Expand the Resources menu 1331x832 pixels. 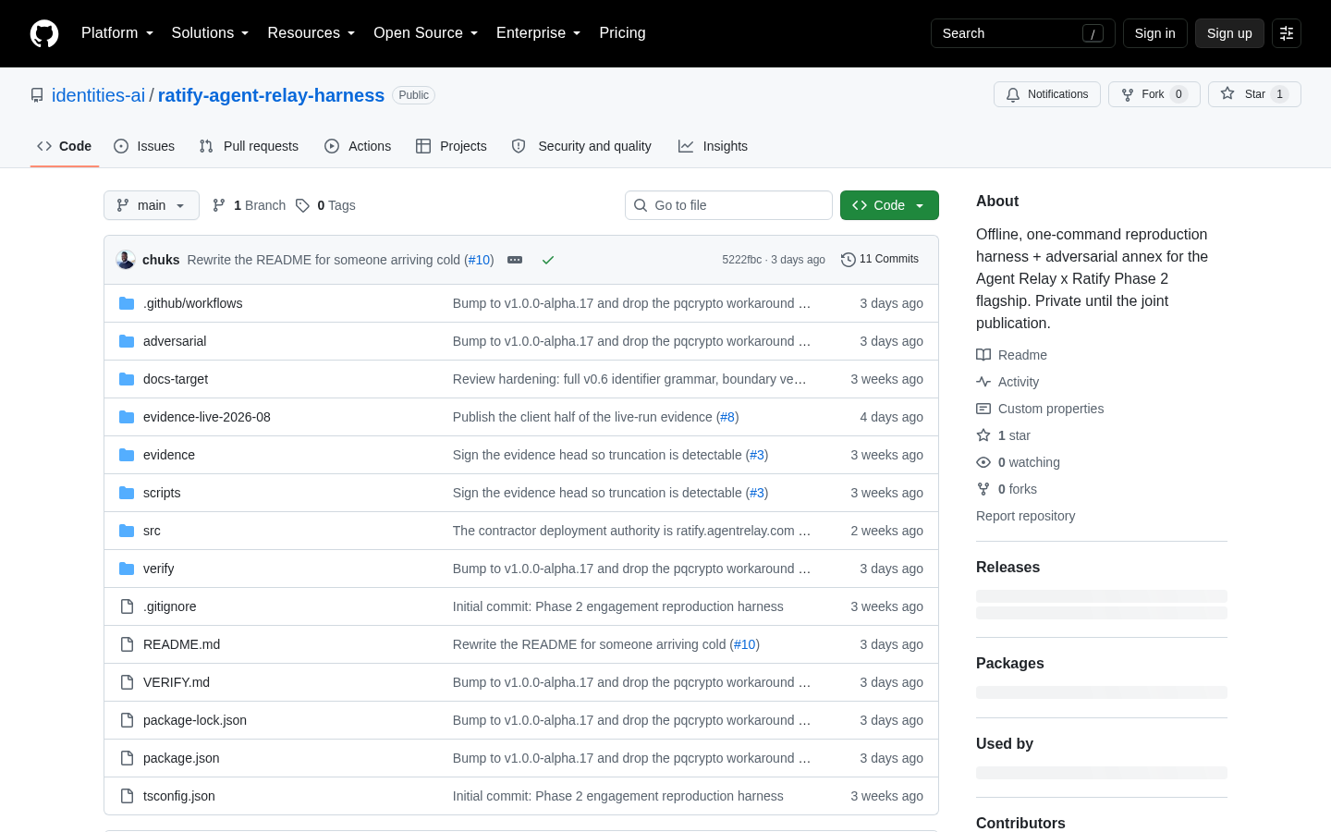tap(311, 33)
